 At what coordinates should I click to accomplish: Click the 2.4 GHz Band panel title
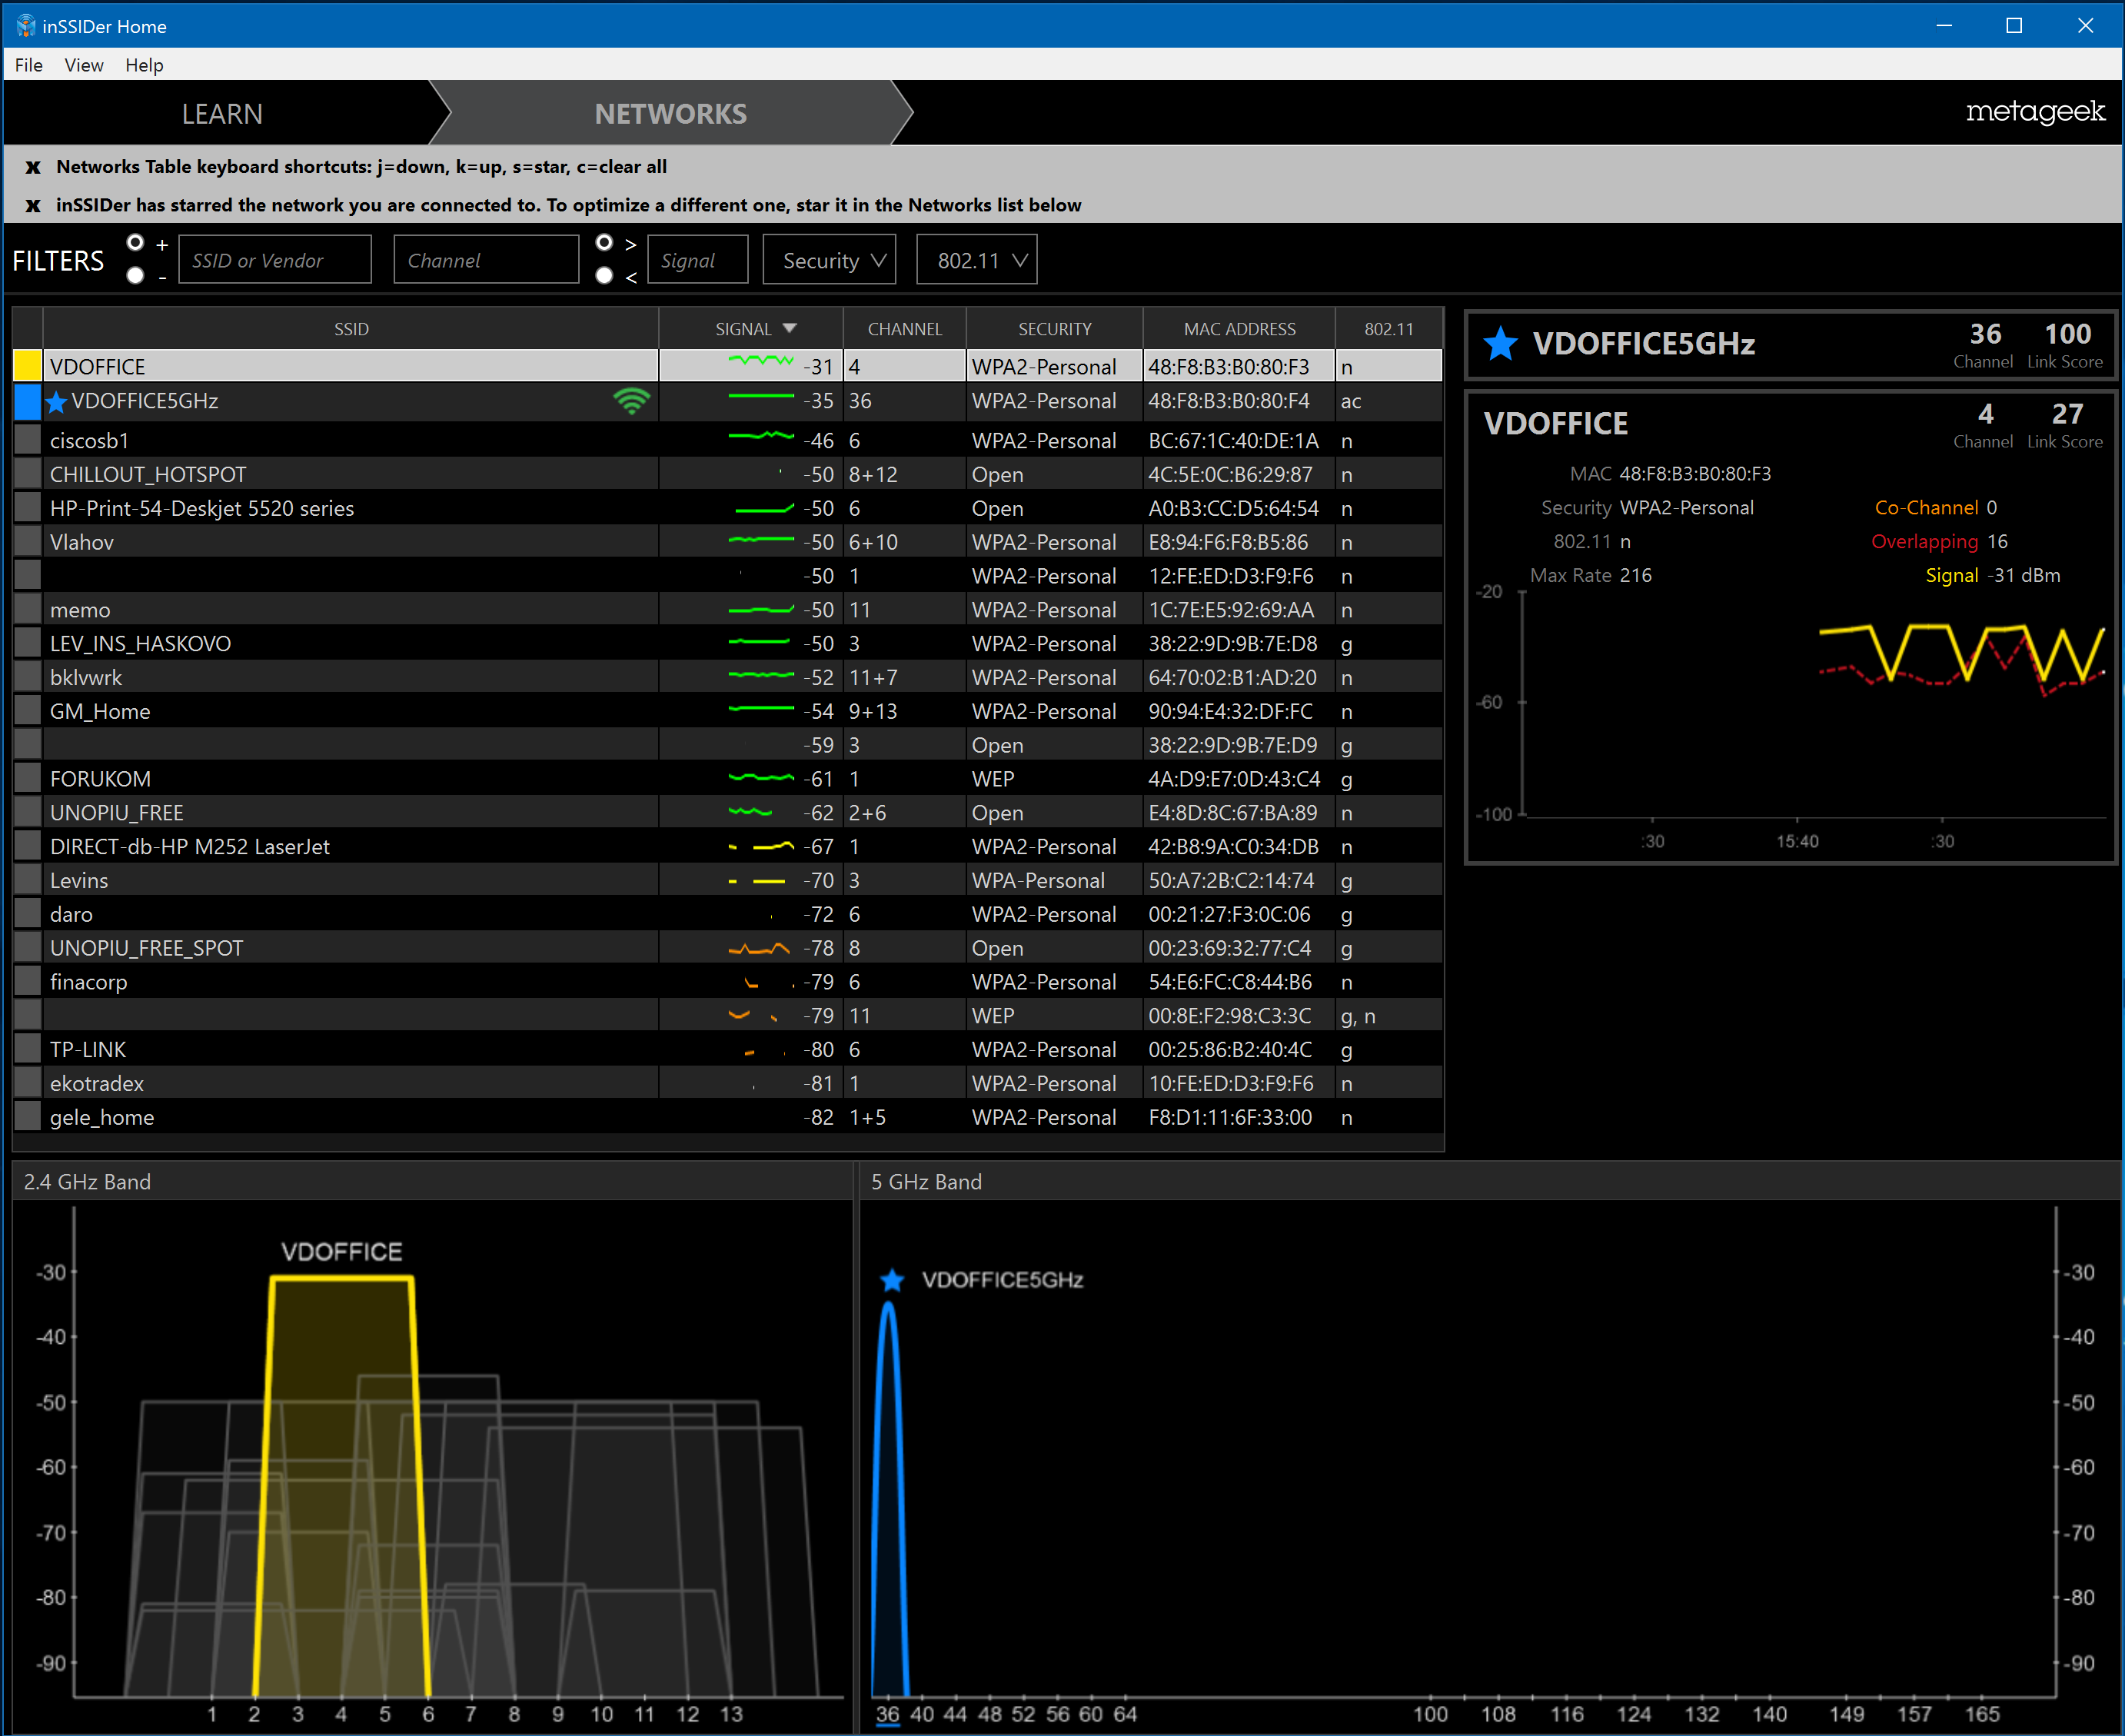pyautogui.click(x=87, y=1182)
